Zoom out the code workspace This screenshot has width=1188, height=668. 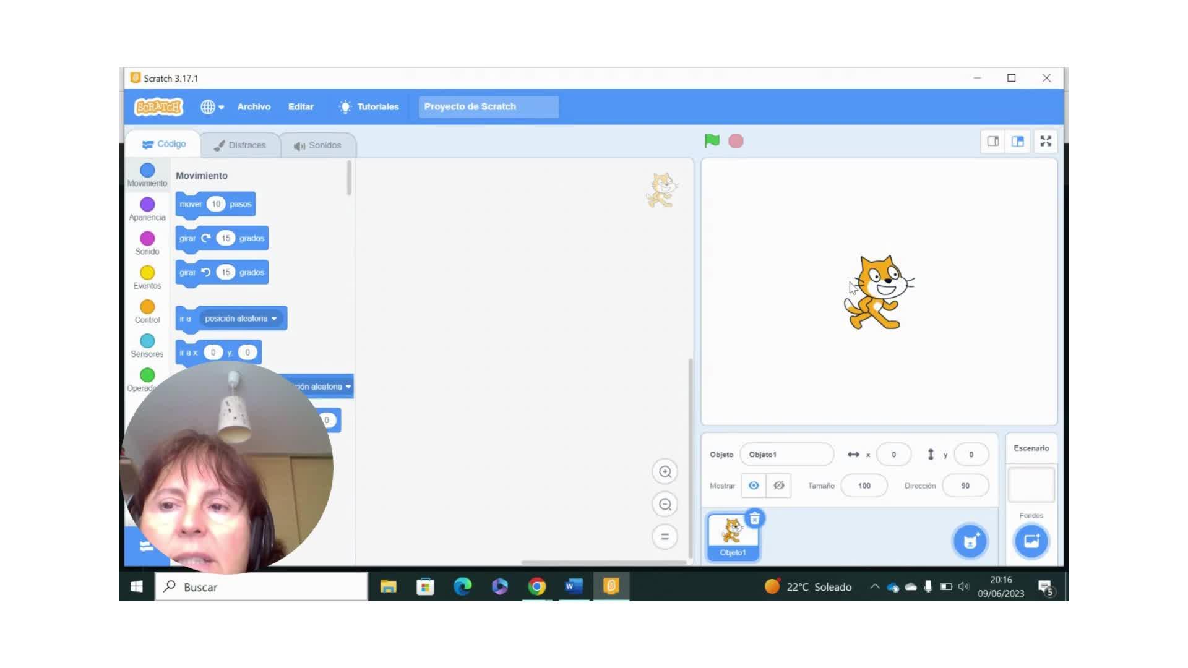pyautogui.click(x=665, y=505)
